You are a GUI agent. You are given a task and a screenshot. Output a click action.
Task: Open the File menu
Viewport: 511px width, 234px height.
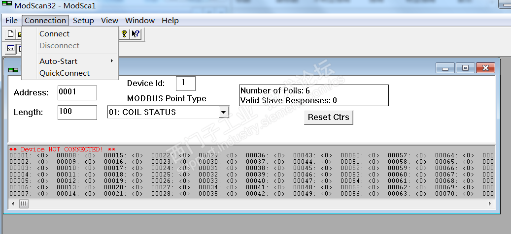pyautogui.click(x=11, y=21)
